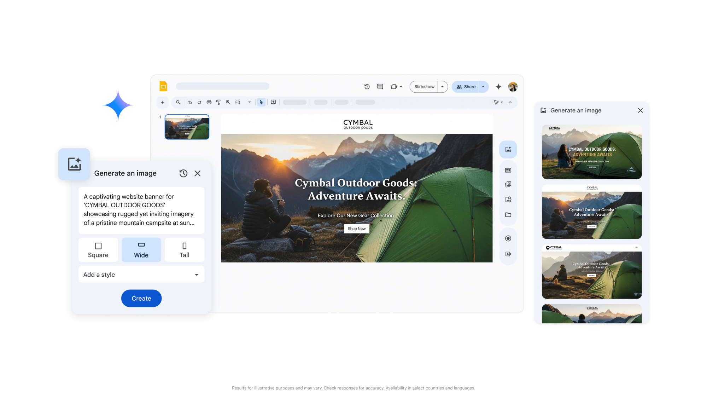The height and width of the screenshot is (398, 707).
Task: Open the comments panel icon
Action: [380, 87]
